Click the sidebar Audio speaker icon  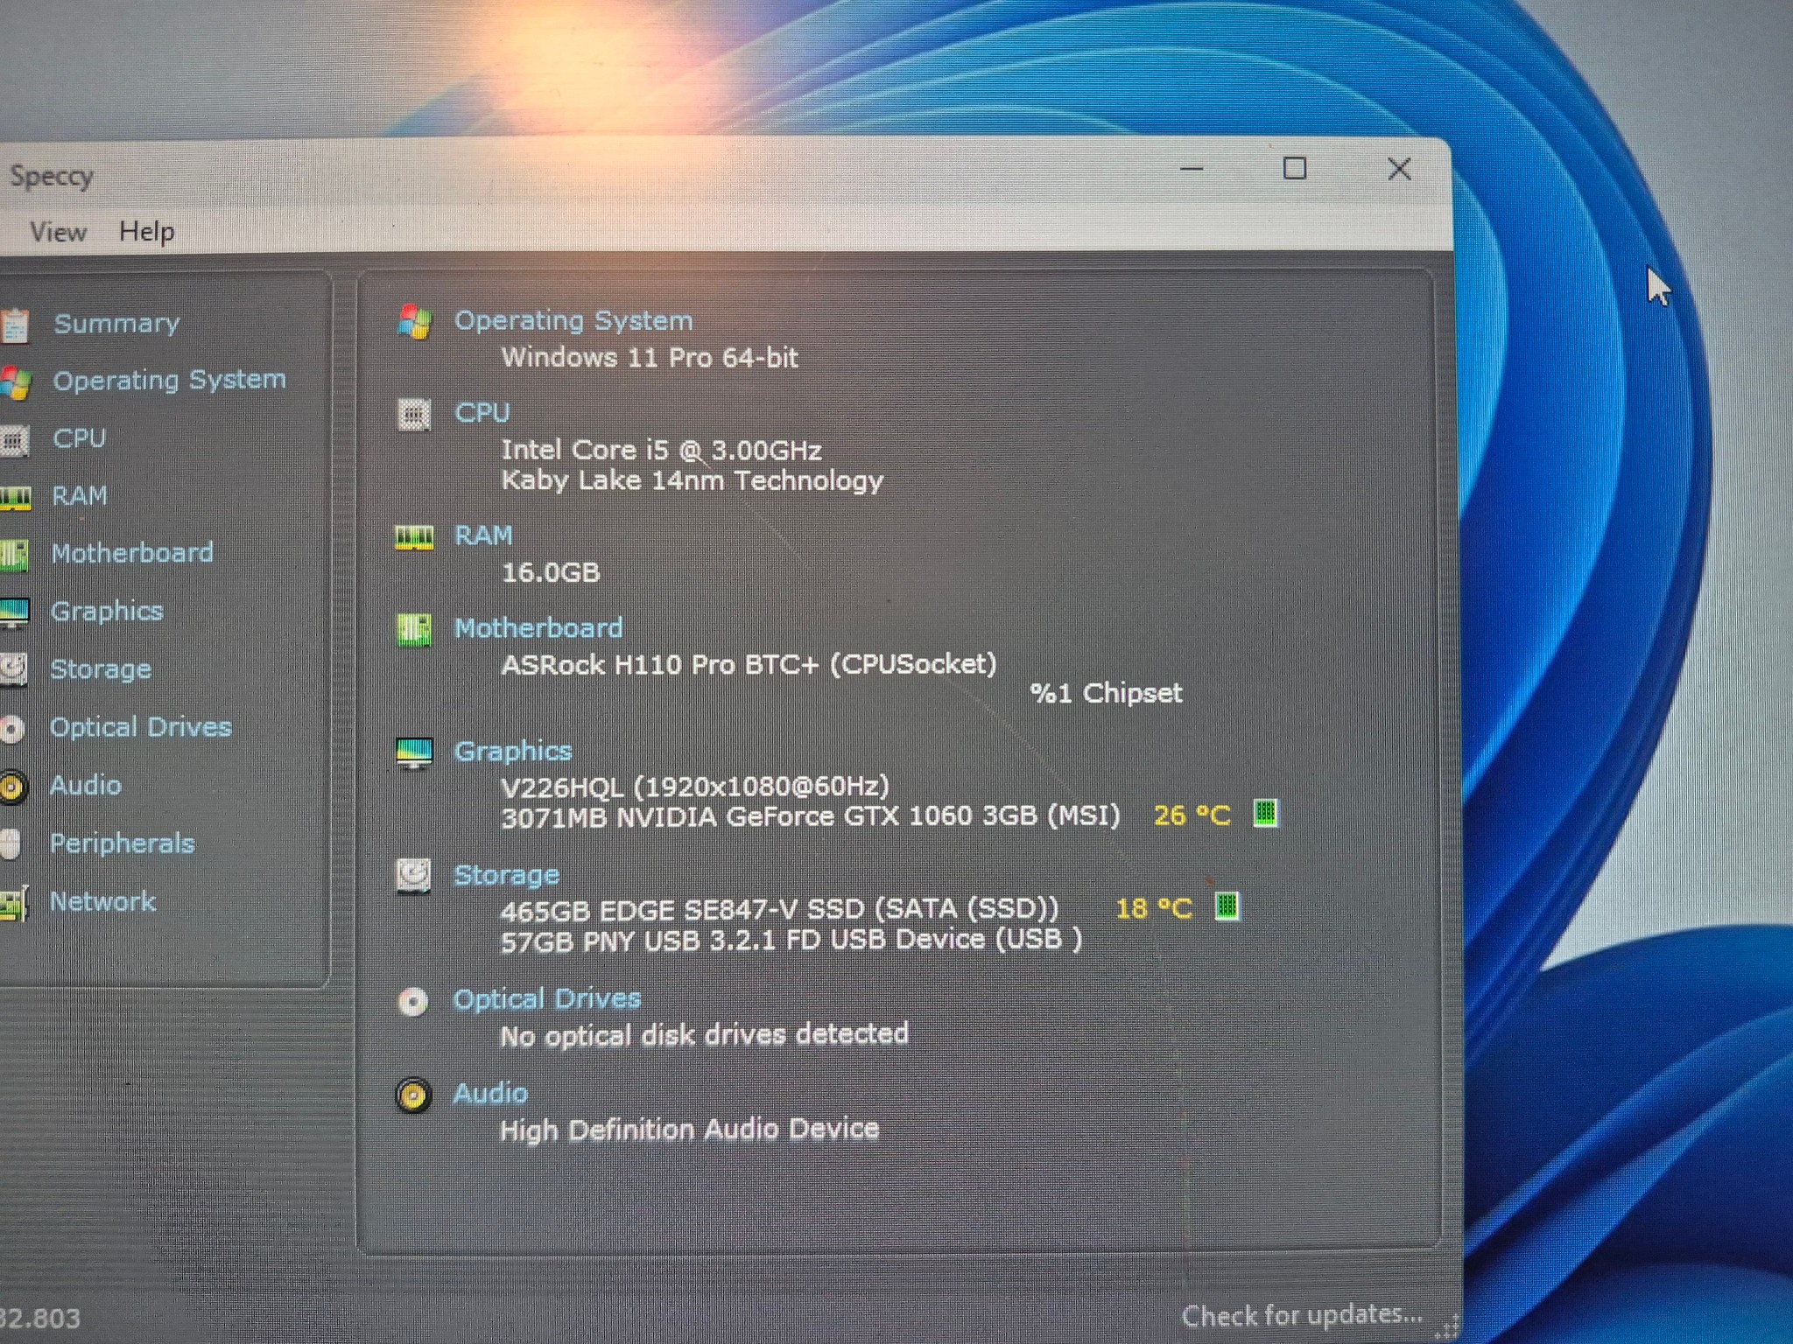click(x=12, y=787)
